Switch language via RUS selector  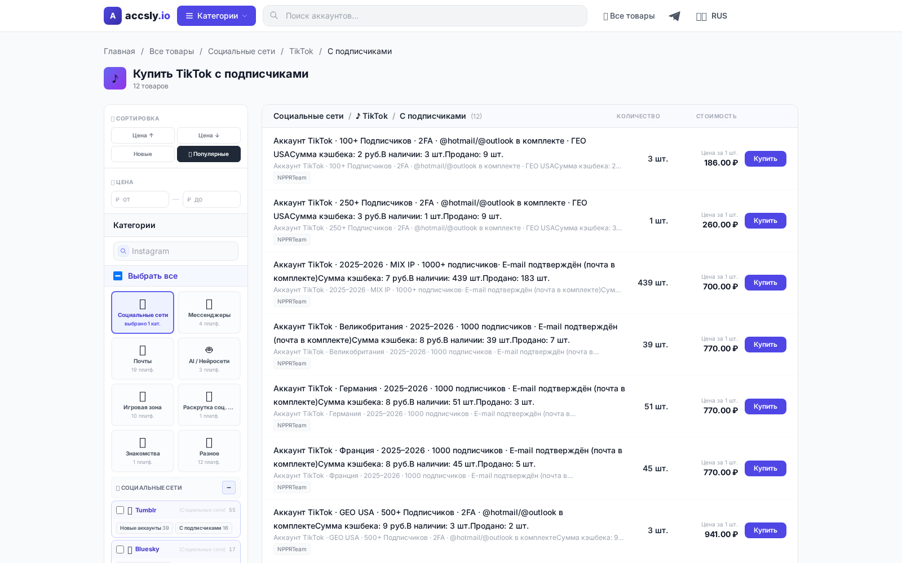coord(711,16)
